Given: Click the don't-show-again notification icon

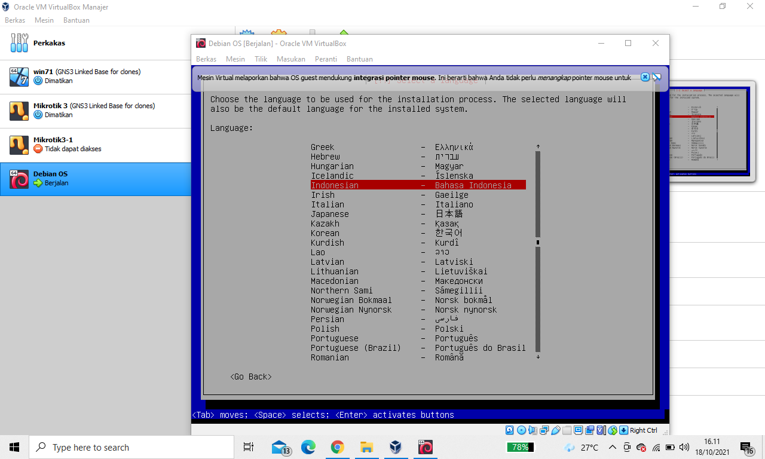Looking at the screenshot, I should click(656, 77).
